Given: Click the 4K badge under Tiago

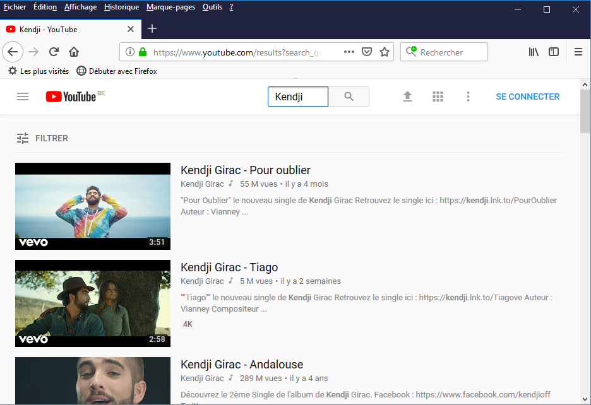Looking at the screenshot, I should pos(188,324).
